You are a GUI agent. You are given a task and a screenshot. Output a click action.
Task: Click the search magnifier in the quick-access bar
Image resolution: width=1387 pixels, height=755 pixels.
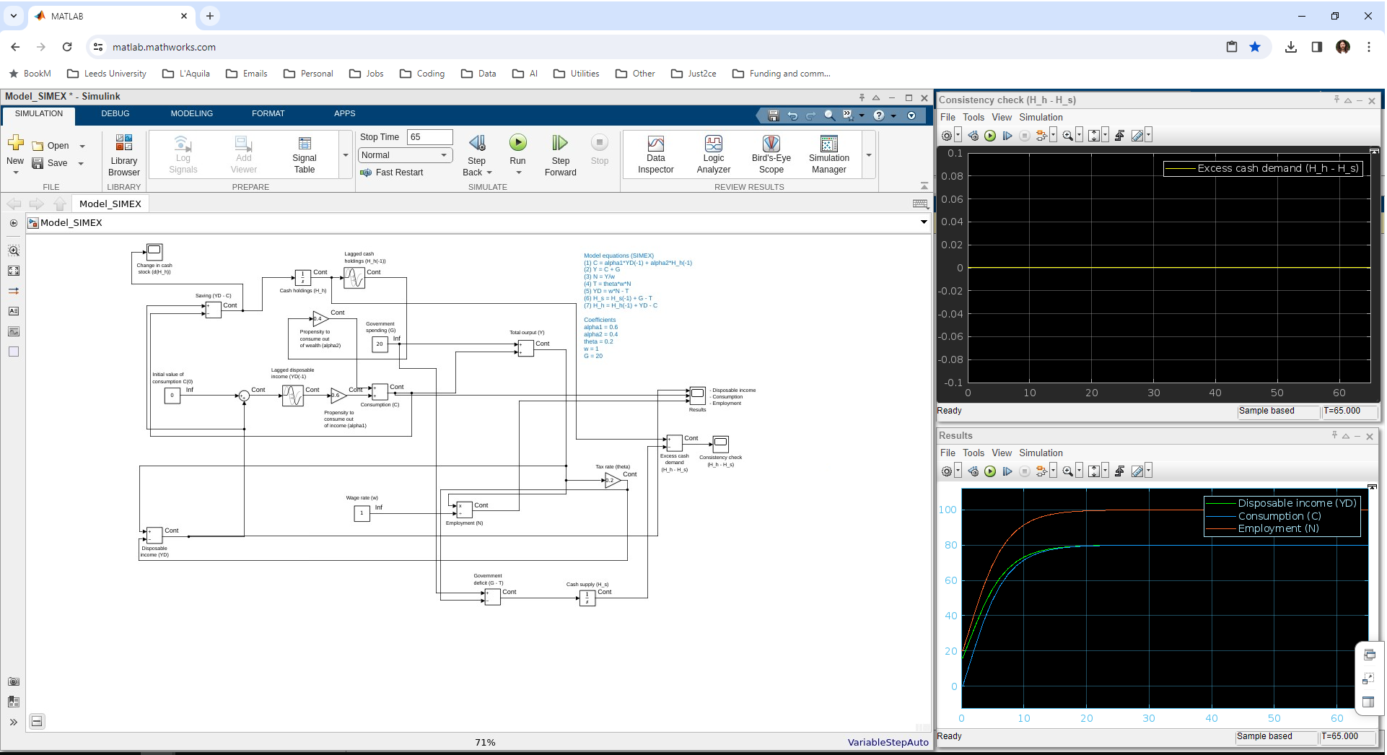(829, 115)
